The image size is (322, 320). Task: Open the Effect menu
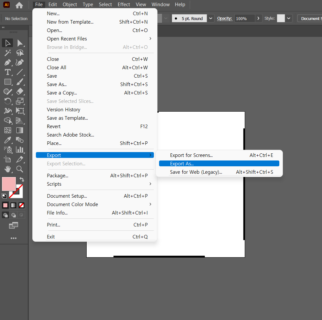(124, 5)
